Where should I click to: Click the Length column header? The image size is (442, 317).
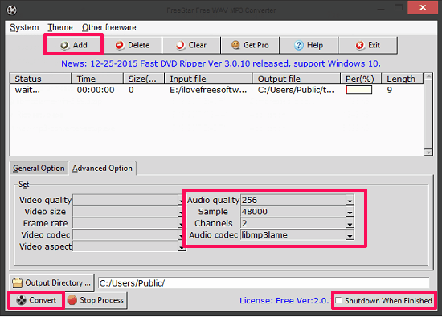click(x=402, y=79)
